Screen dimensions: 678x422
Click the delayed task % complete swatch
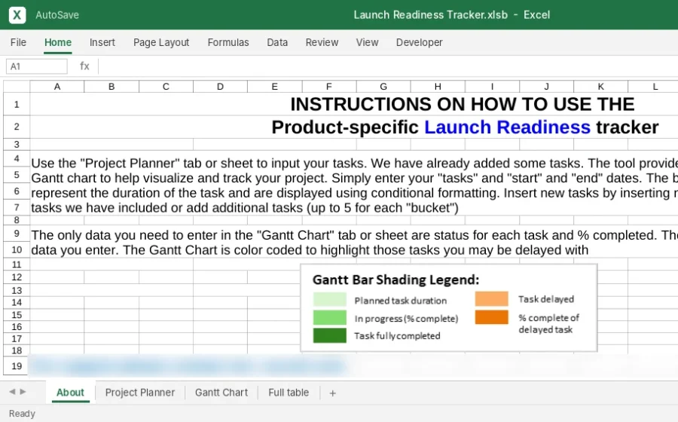tap(492, 317)
